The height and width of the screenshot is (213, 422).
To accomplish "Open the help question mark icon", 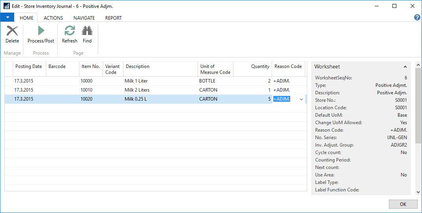I will click(x=417, y=18).
